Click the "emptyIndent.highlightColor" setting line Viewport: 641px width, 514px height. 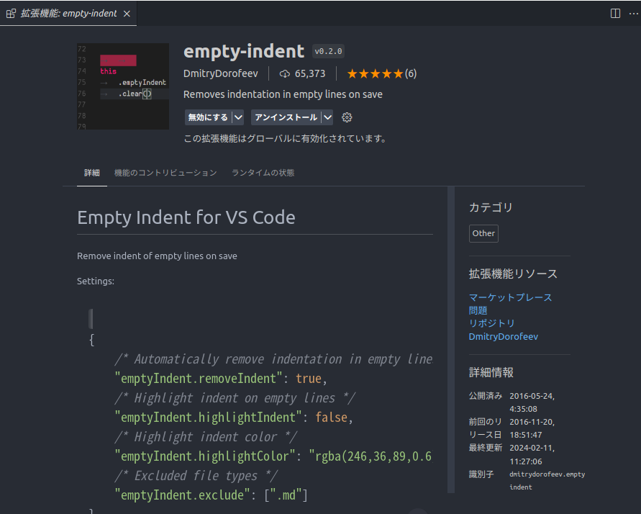click(273, 456)
